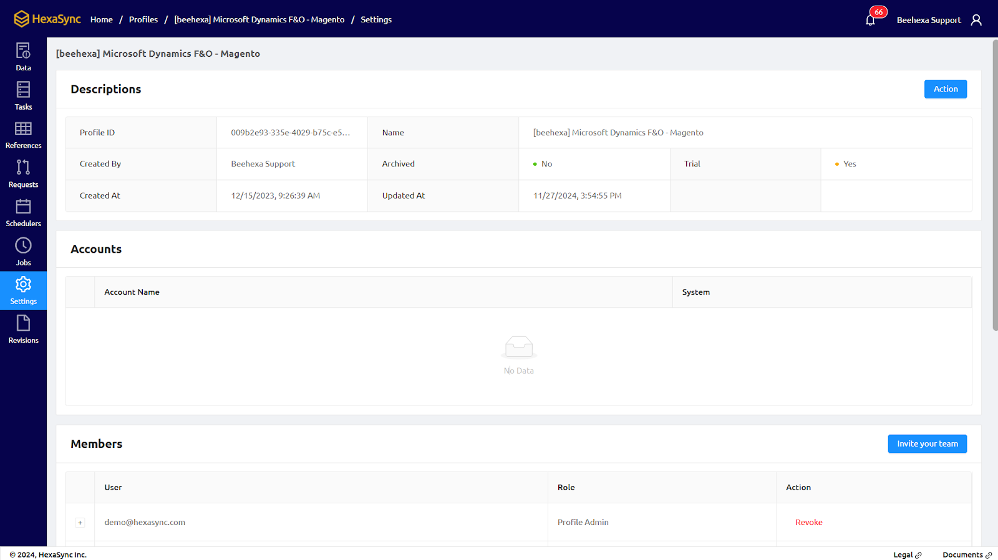
Task: Open the Data sidebar section
Action: (23, 57)
